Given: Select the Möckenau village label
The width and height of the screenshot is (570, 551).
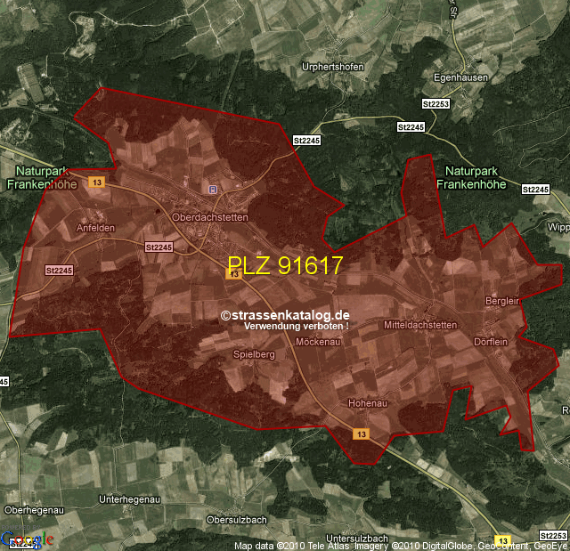Looking at the screenshot, I should 319,342.
